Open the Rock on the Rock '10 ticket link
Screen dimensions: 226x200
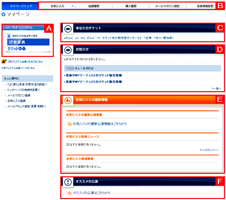pos(120,38)
